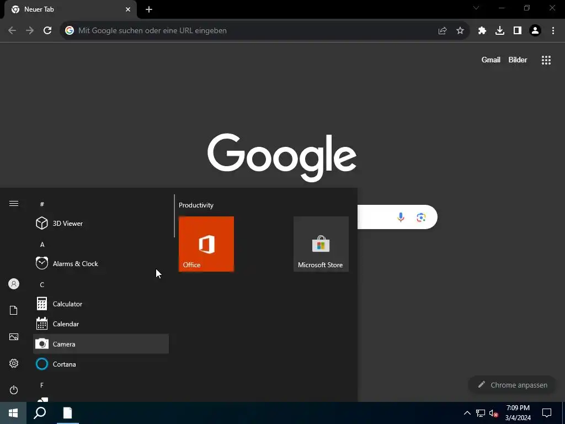
Task: Open Chrome three-dot menu
Action: [553, 31]
